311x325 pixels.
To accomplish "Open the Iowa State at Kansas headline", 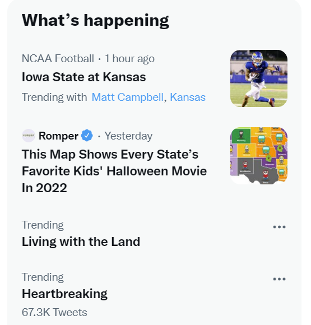I will pyautogui.click(x=83, y=77).
